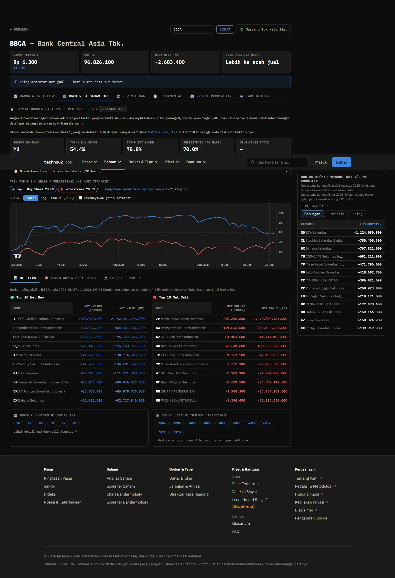Click the Fundamental tab document icon
This screenshot has height=578, width=395.
click(155, 96)
